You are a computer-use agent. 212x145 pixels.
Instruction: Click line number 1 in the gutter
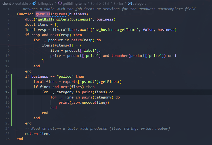pyautogui.click(x=8, y=9)
